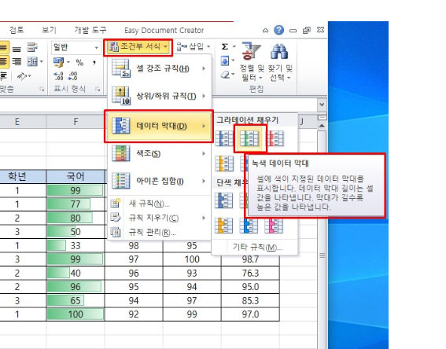Viewport: 446px width, 349px height.
Task: Open the 삽입 insert cells dropdown
Action: [194, 46]
